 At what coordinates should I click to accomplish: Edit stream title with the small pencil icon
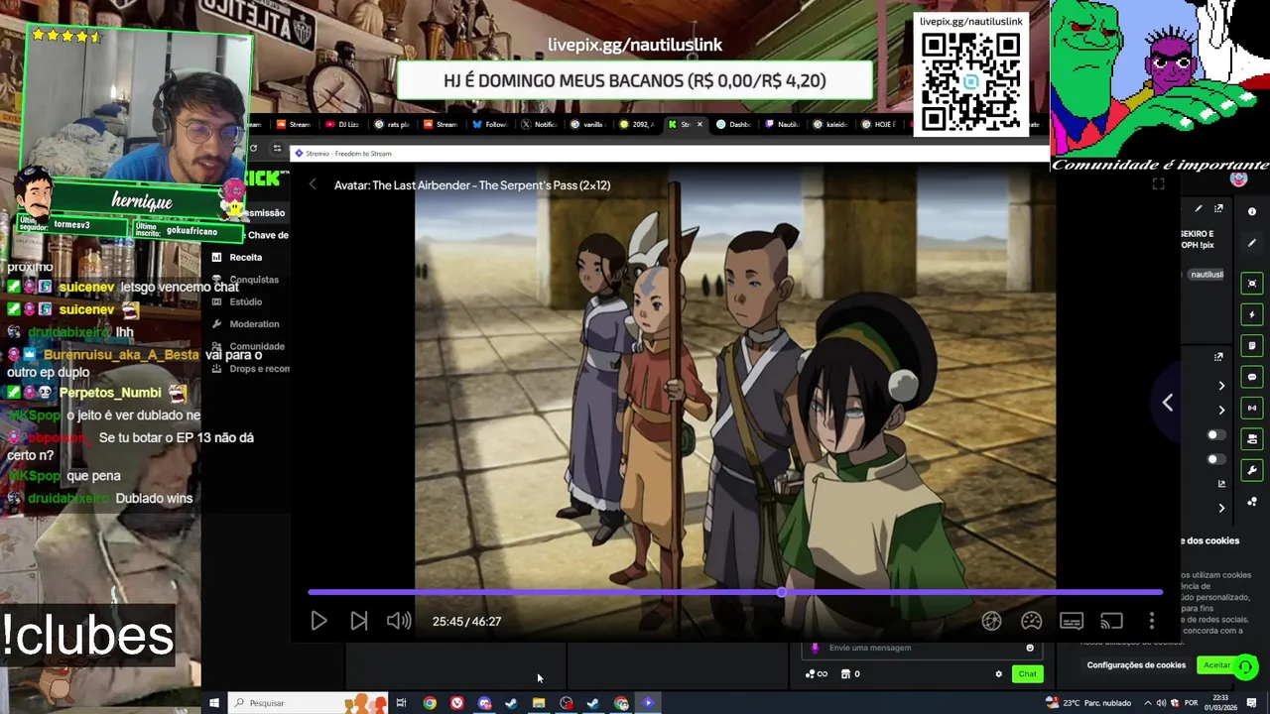coord(1199,209)
